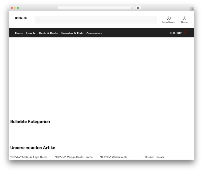
Task: Close the browser window with red button
Action: (12, 8)
